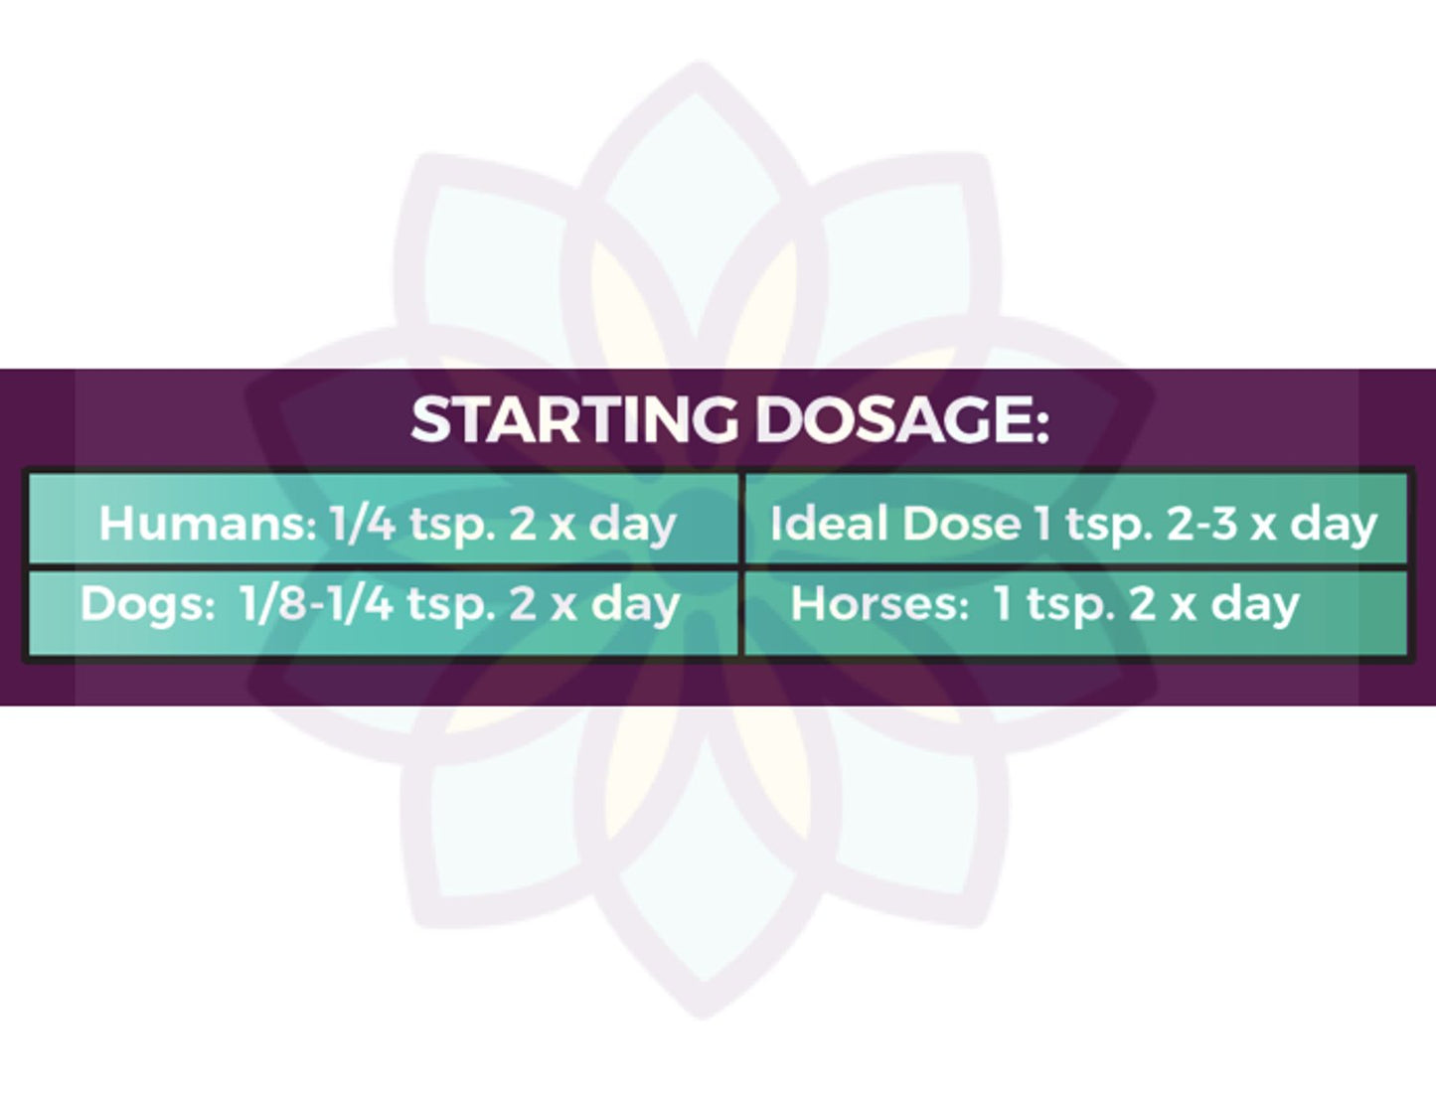Click the upper-right lotus petal
The image size is (1436, 1100).
coord(914,248)
